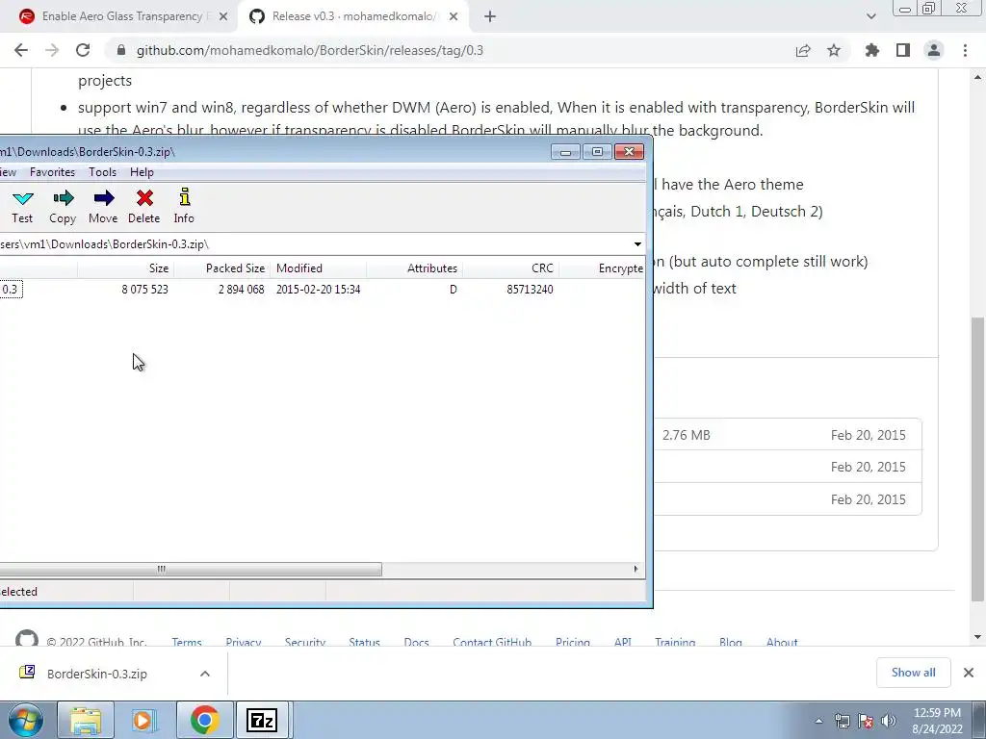Share this page via Chrome share icon
The image size is (986, 739).
click(x=803, y=50)
